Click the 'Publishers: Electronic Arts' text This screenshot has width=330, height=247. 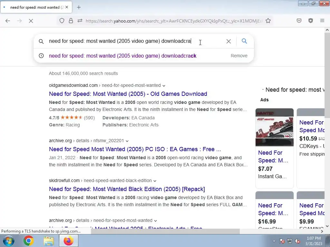[x=131, y=125]
